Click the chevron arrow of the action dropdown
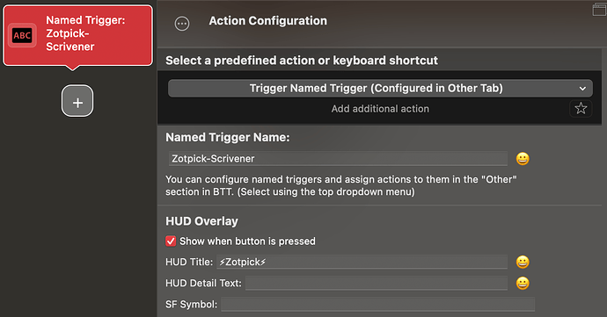This screenshot has width=607, height=317. (582, 89)
